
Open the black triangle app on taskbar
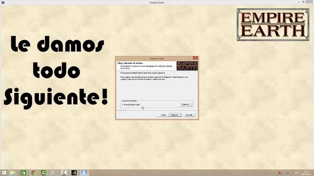point(74,173)
